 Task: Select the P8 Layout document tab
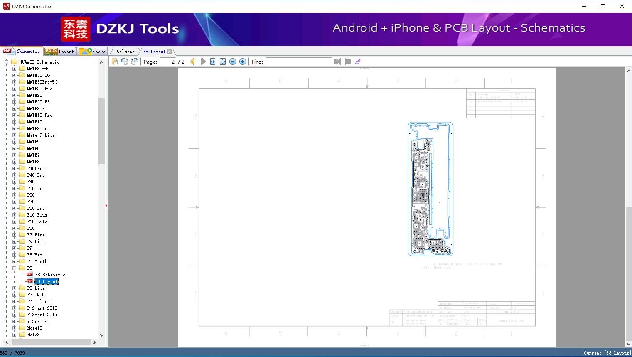coord(154,52)
